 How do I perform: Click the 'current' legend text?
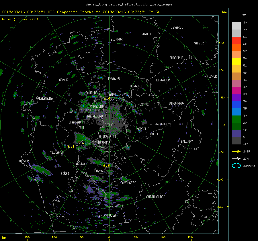coord(249,166)
